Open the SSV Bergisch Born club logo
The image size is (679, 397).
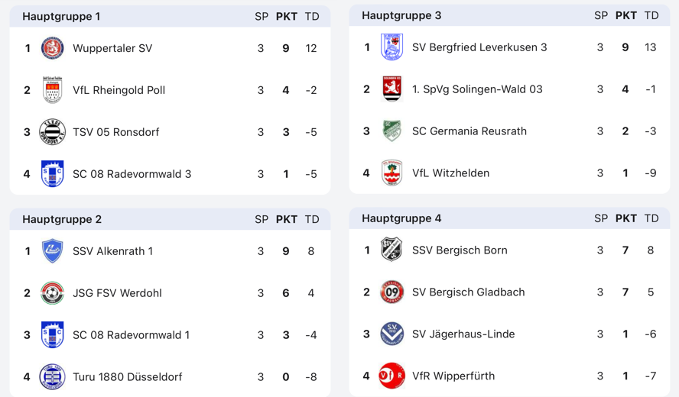coord(391,250)
